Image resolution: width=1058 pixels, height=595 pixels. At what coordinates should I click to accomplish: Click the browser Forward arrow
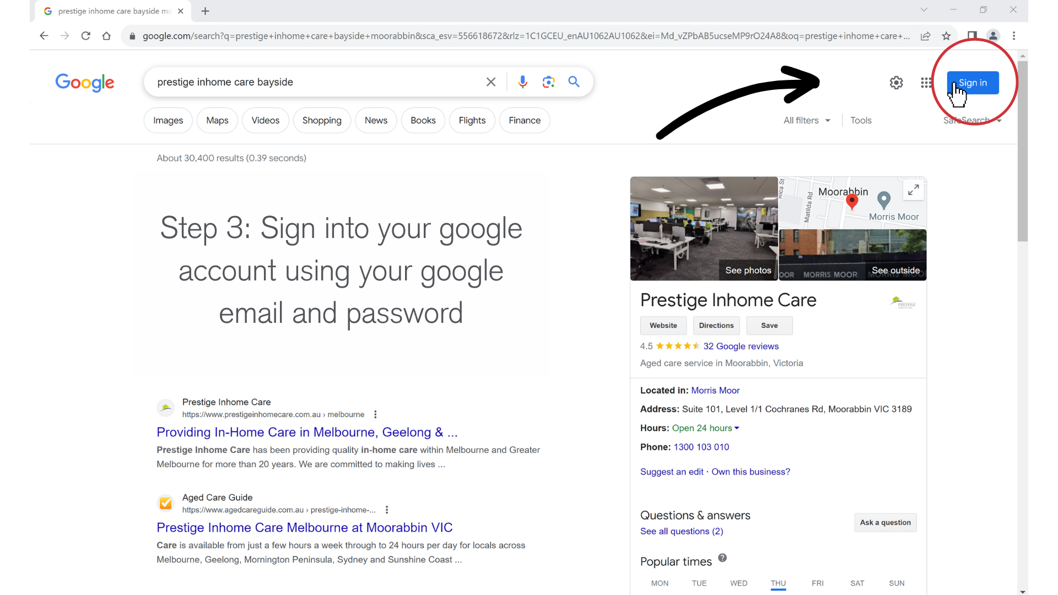65,36
